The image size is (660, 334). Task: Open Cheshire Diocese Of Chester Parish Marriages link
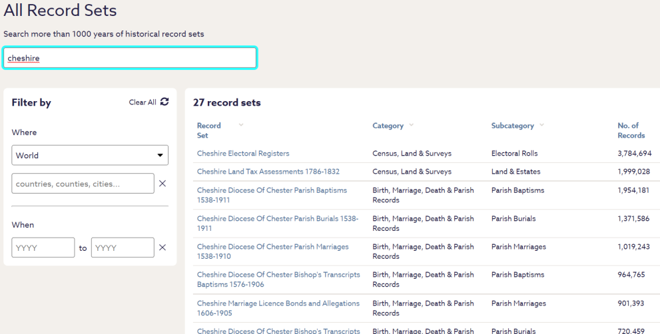tap(273, 251)
